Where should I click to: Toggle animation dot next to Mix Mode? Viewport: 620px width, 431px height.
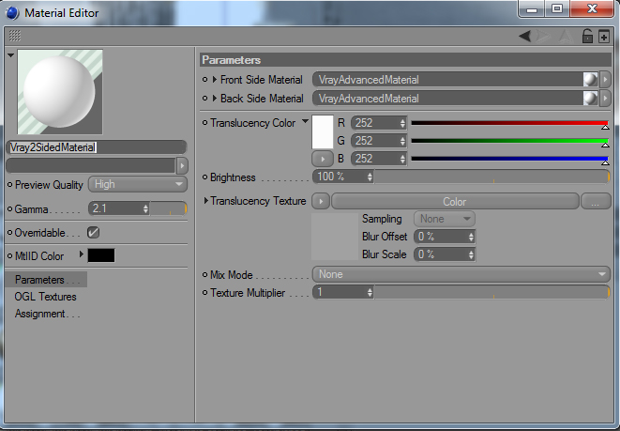pos(204,274)
